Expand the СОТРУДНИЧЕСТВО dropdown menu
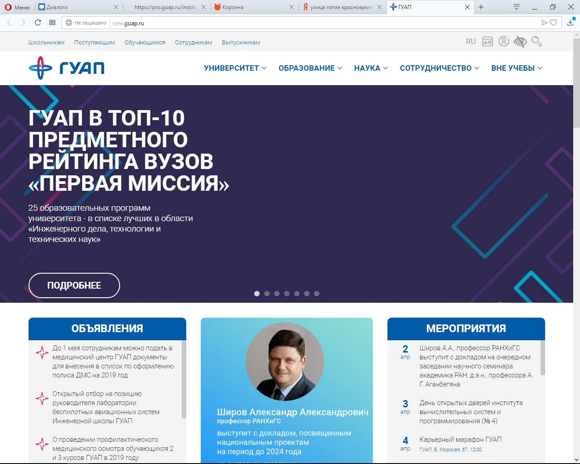 coord(439,68)
